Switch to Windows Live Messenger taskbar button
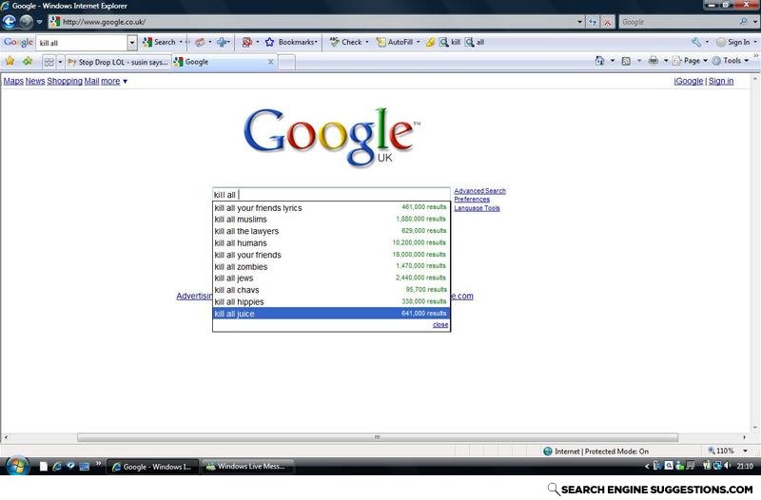Screen dimensions: 761x500 coord(247,467)
